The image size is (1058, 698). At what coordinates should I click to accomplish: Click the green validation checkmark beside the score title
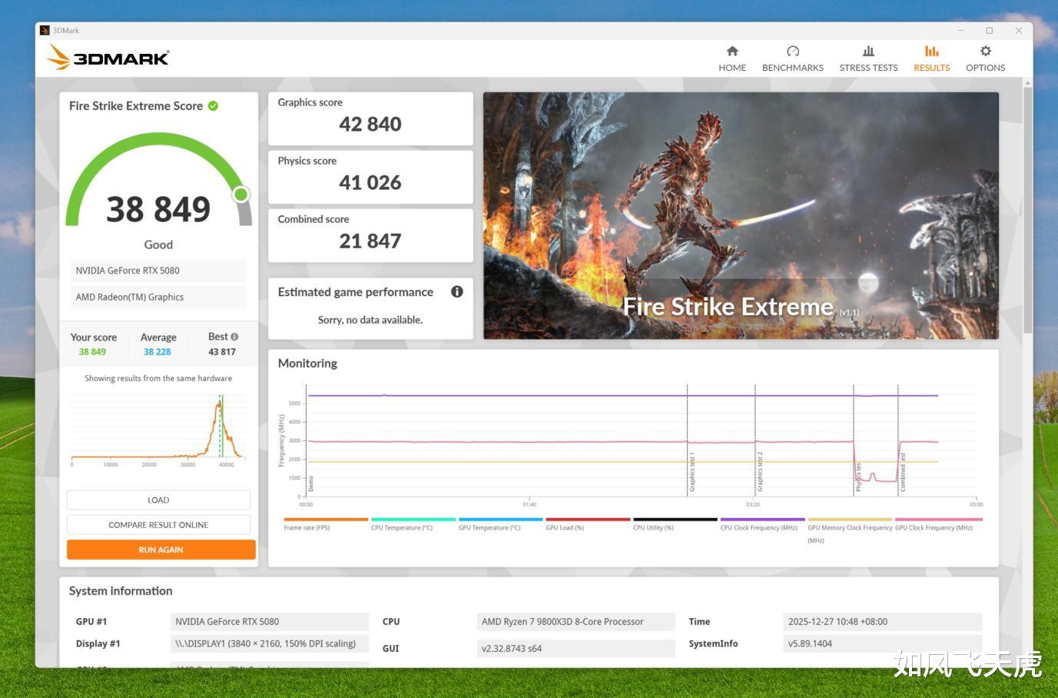(x=213, y=106)
